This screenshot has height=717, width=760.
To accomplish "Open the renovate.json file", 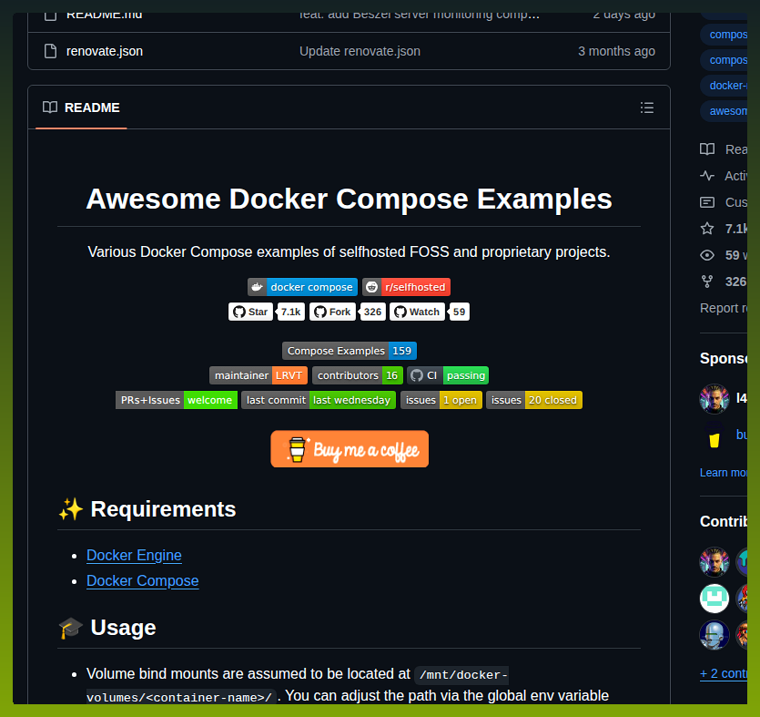I will 104,51.
